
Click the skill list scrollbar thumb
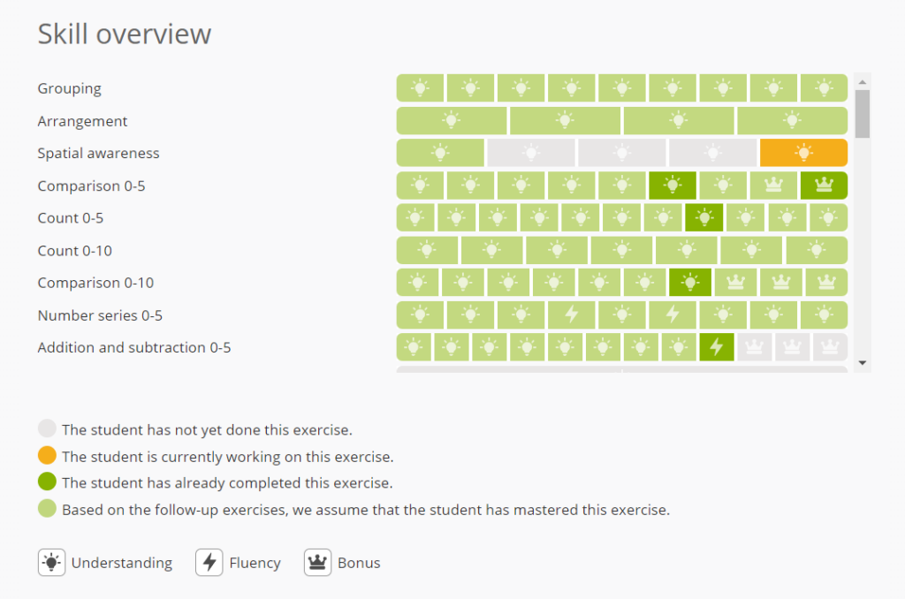coord(863,114)
